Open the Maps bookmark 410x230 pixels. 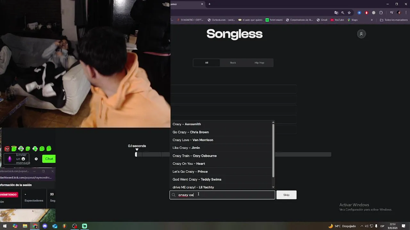[x=352, y=20]
